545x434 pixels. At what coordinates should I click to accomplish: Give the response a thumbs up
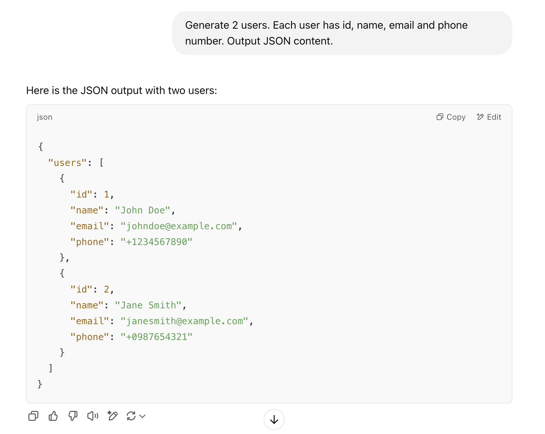pos(53,416)
